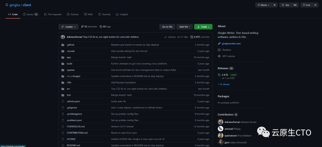
Task: Go to the Actions tab
Action: (73, 14)
